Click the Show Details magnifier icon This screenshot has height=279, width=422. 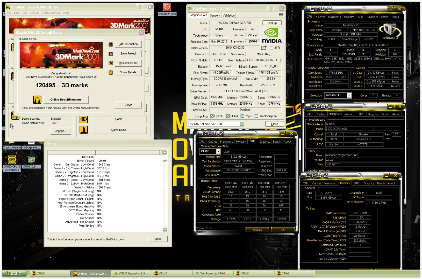click(111, 73)
